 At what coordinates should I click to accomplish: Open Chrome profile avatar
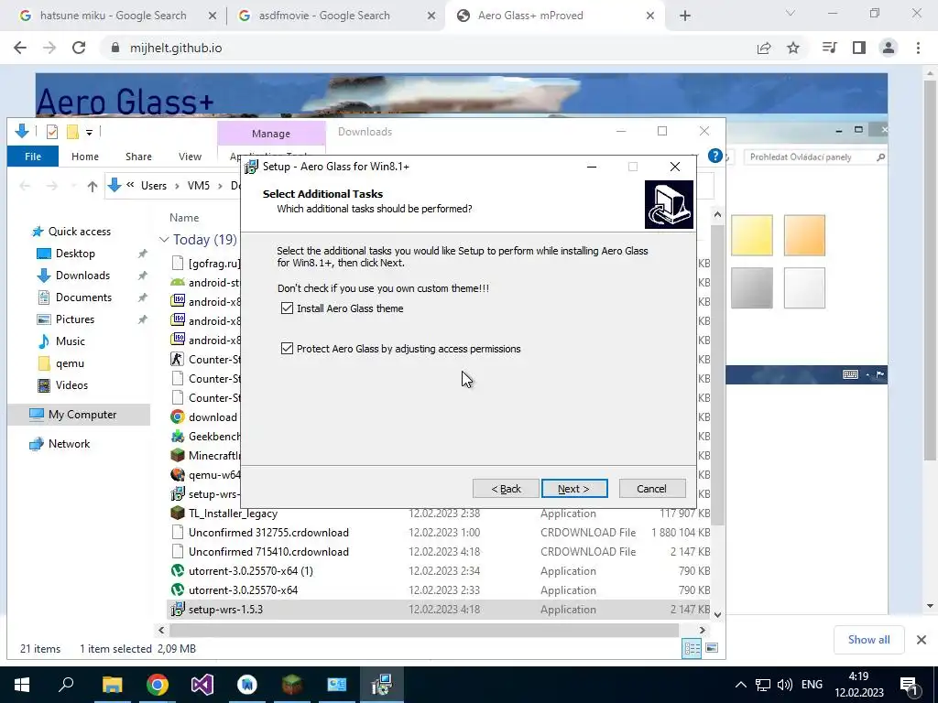pyautogui.click(x=889, y=48)
